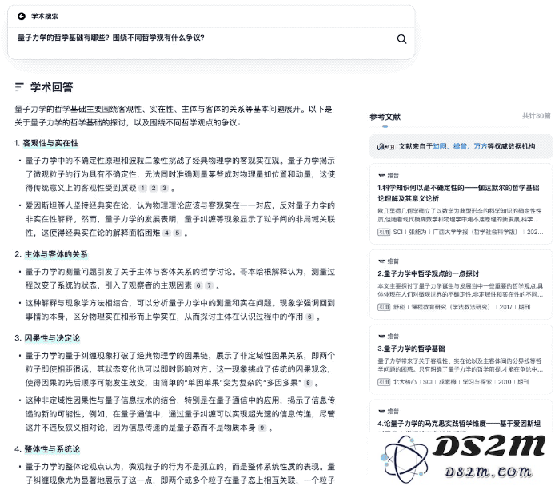Click the 学术回答 section heading

click(52, 87)
